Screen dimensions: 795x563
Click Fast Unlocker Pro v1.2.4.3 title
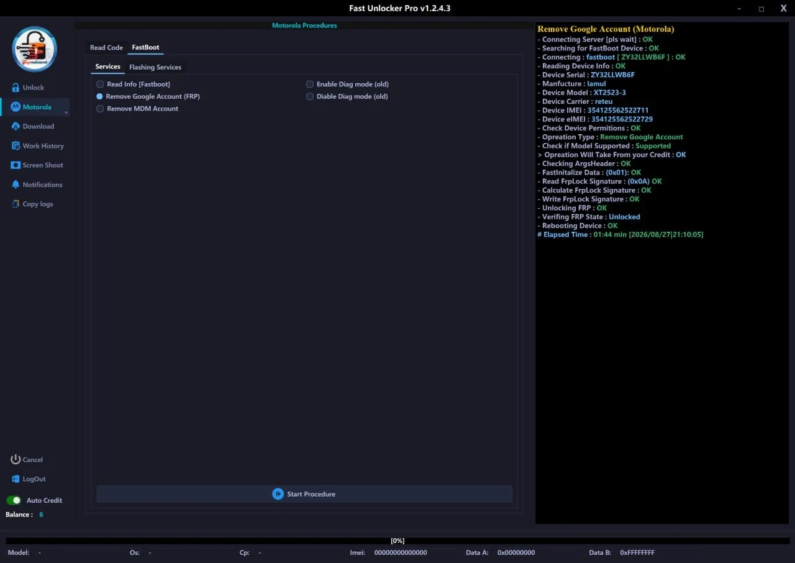[x=400, y=8]
